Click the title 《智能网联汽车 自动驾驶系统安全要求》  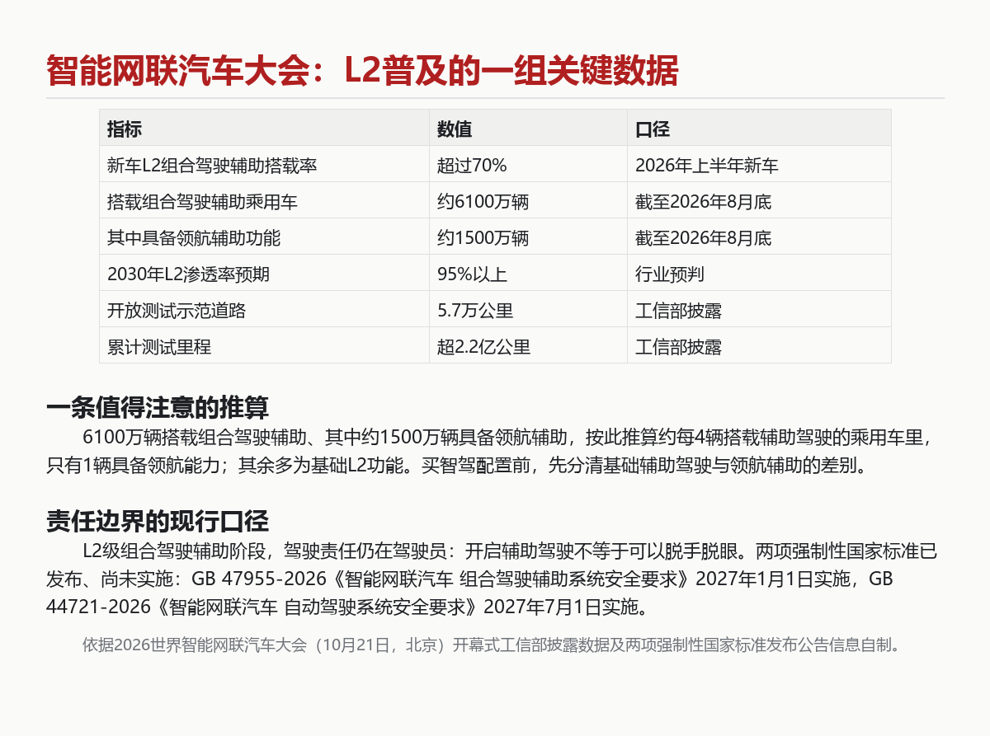click(316, 608)
